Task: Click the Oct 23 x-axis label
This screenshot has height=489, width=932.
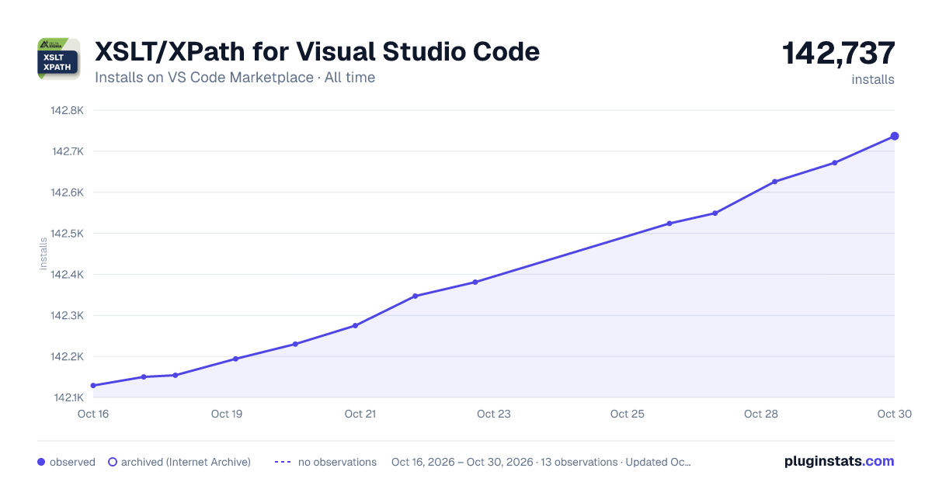Action: [494, 414]
